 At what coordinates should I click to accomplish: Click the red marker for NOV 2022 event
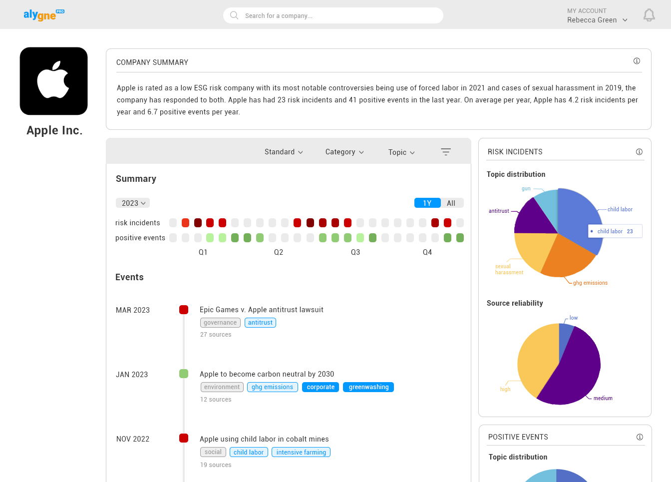click(184, 438)
